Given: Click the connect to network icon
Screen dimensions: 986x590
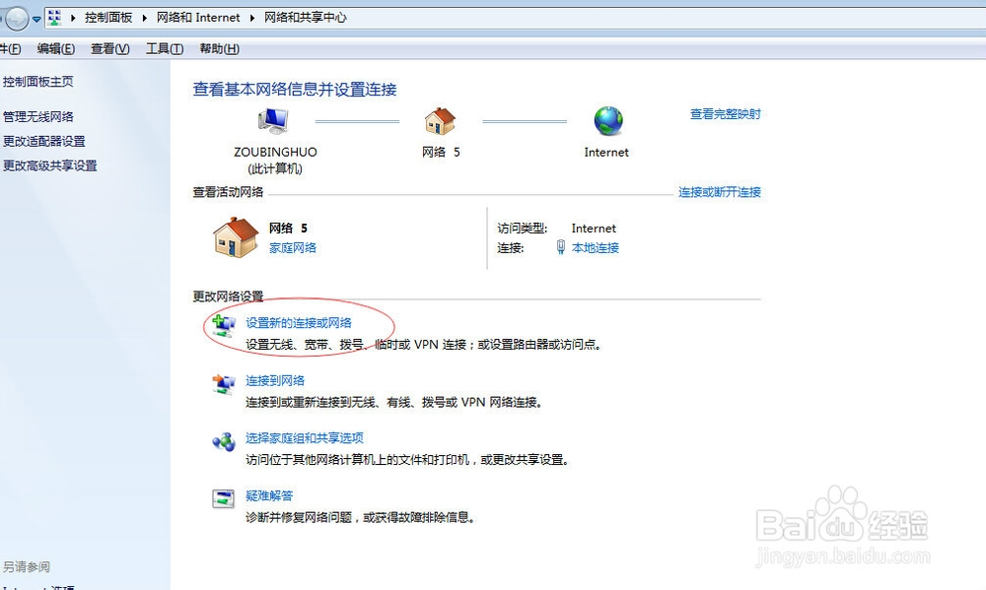Looking at the screenshot, I should (223, 383).
